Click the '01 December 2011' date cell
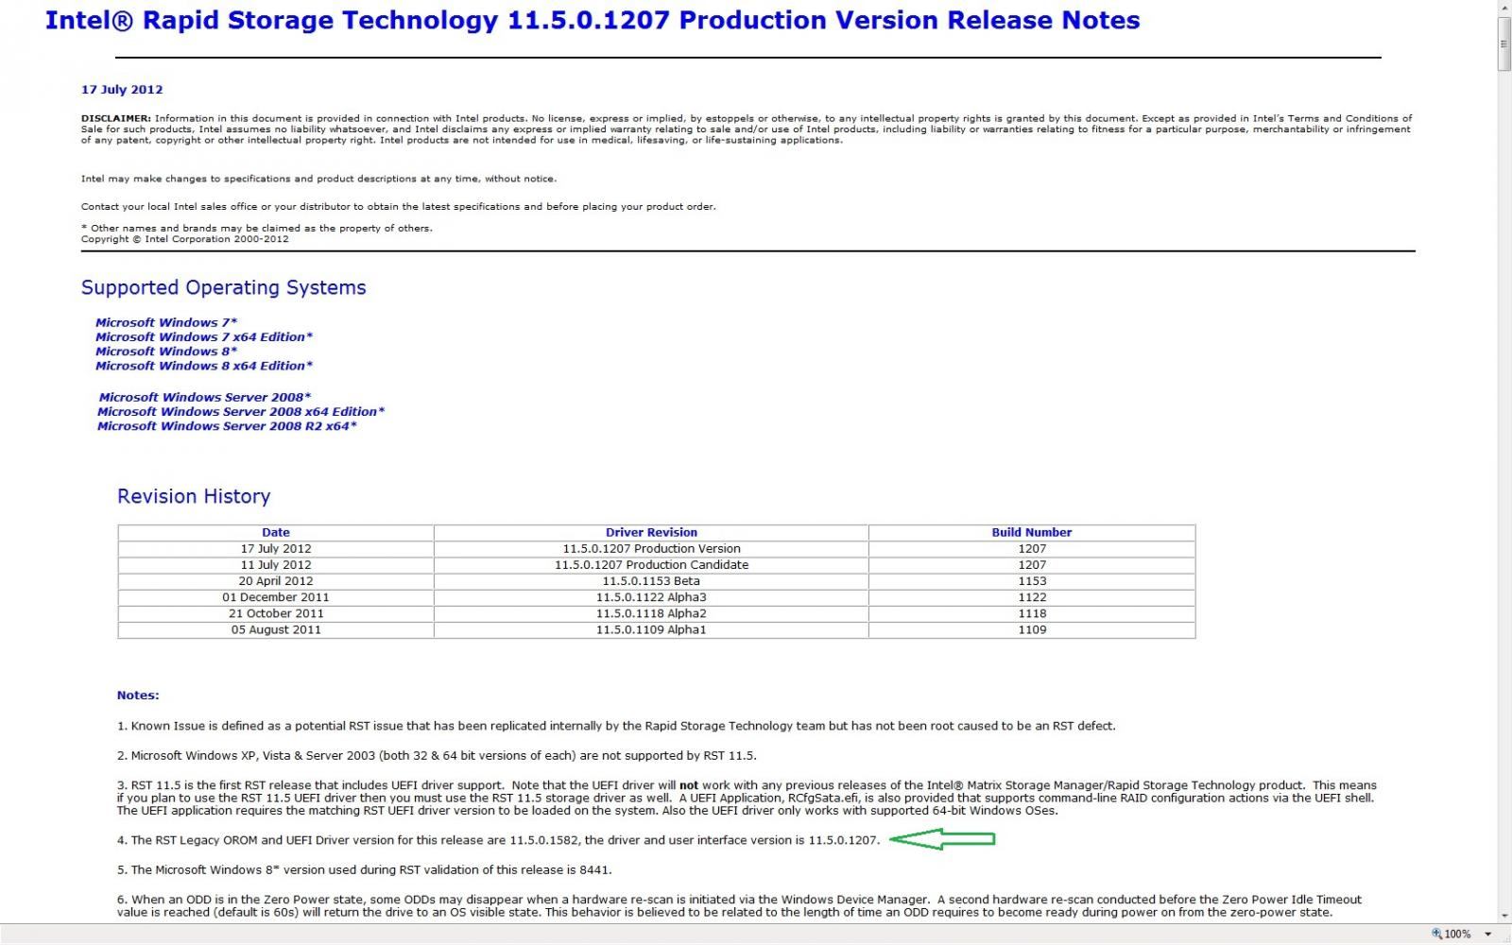This screenshot has height=945, width=1512. click(x=276, y=597)
